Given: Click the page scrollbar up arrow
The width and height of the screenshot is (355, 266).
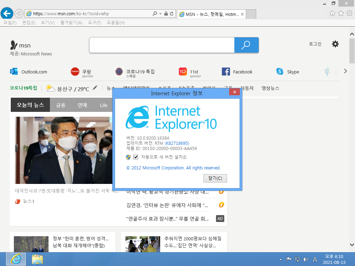Looking at the screenshot, I should [352, 34].
